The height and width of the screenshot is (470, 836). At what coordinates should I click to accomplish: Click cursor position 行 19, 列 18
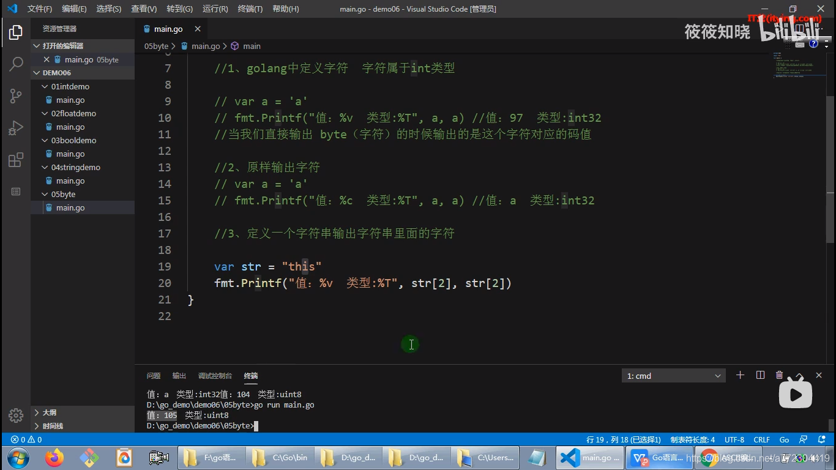624,439
